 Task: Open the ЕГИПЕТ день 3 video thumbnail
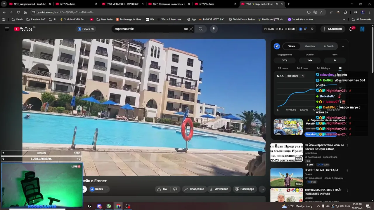click(287, 177)
